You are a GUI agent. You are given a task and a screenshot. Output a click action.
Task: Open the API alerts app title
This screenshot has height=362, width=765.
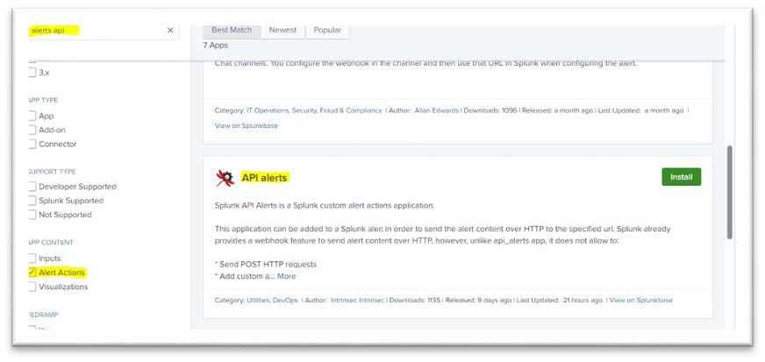point(264,178)
